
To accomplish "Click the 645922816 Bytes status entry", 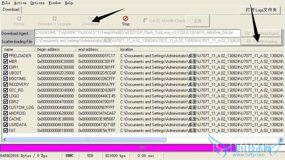I will coord(24,156).
